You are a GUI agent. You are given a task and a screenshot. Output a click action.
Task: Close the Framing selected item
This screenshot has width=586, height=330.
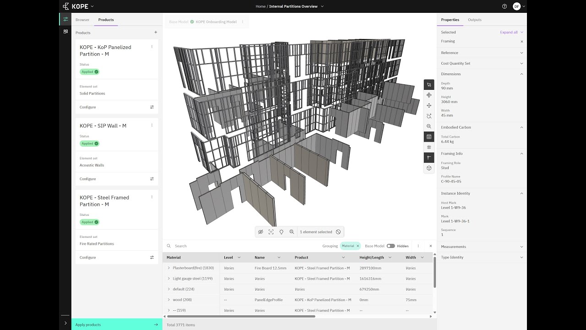point(522,41)
